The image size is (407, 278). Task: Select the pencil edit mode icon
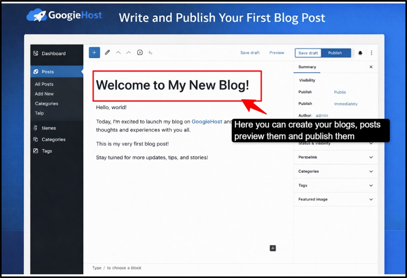tap(108, 52)
